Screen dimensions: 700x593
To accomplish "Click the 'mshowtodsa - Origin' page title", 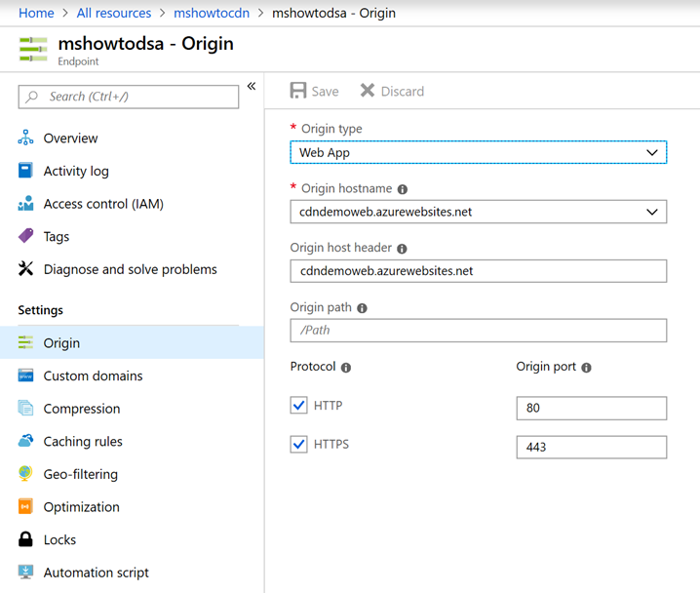I will pyautogui.click(x=146, y=44).
